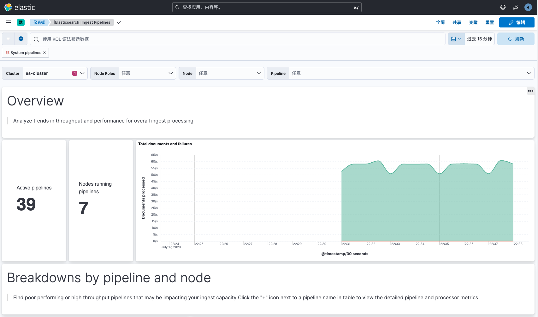Open panel options three-dot menu
The width and height of the screenshot is (538, 317).
click(531, 91)
